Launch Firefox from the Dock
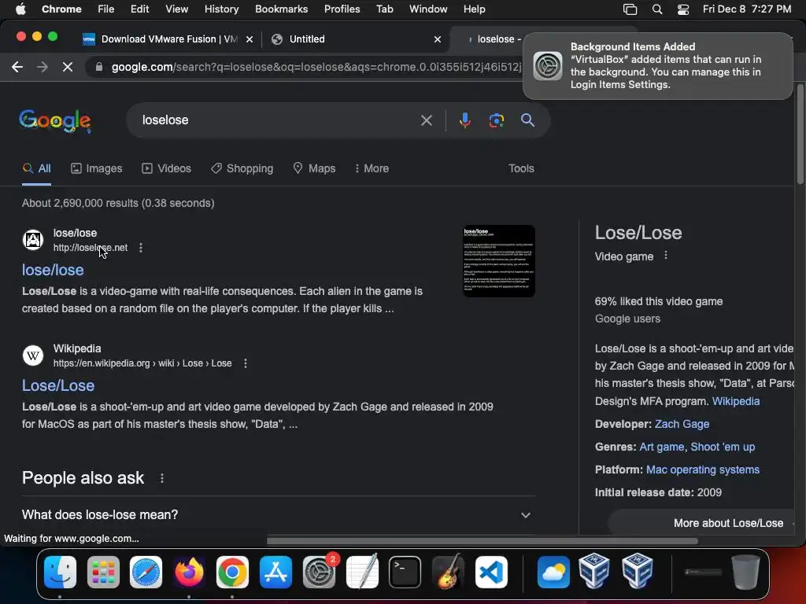Screen dimensions: 806x604 click(x=189, y=572)
